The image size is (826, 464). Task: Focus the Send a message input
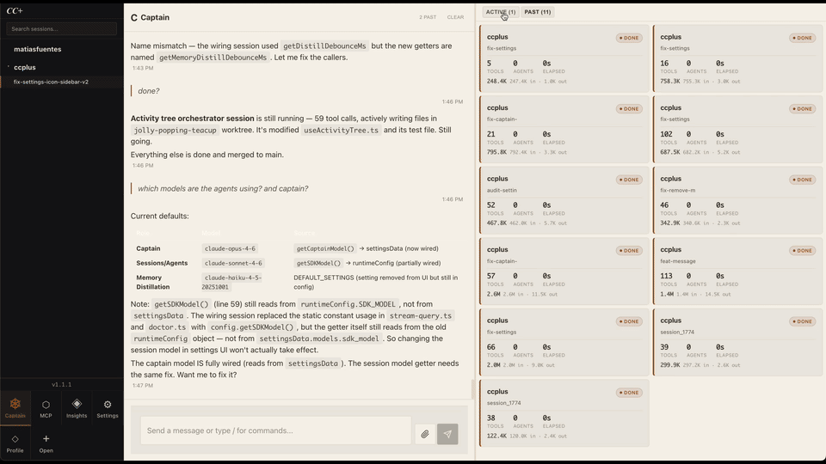[275, 430]
